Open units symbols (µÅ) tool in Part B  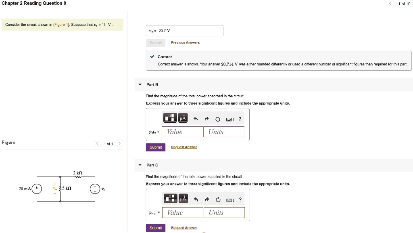point(183,118)
